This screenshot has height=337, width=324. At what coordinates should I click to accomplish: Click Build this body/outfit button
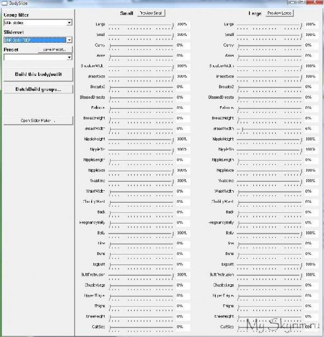[x=38, y=74]
